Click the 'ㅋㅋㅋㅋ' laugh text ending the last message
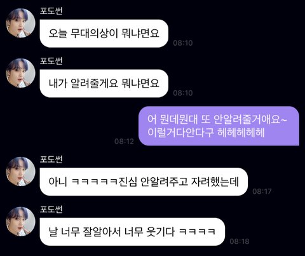This screenshot has height=256, width=305. coord(197,231)
